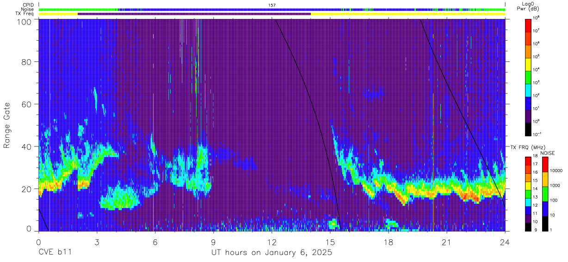Click the purple segment of the TX Freq bar

click(194, 14)
